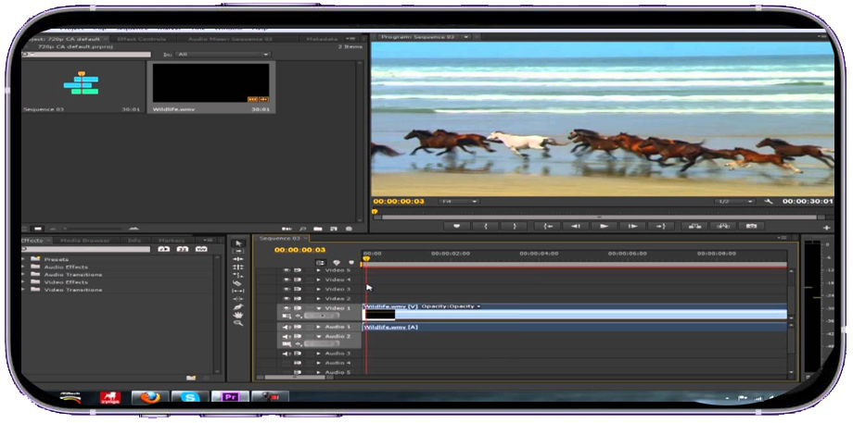Expand the Video 2 track
The width and height of the screenshot is (853, 423).
(x=319, y=299)
